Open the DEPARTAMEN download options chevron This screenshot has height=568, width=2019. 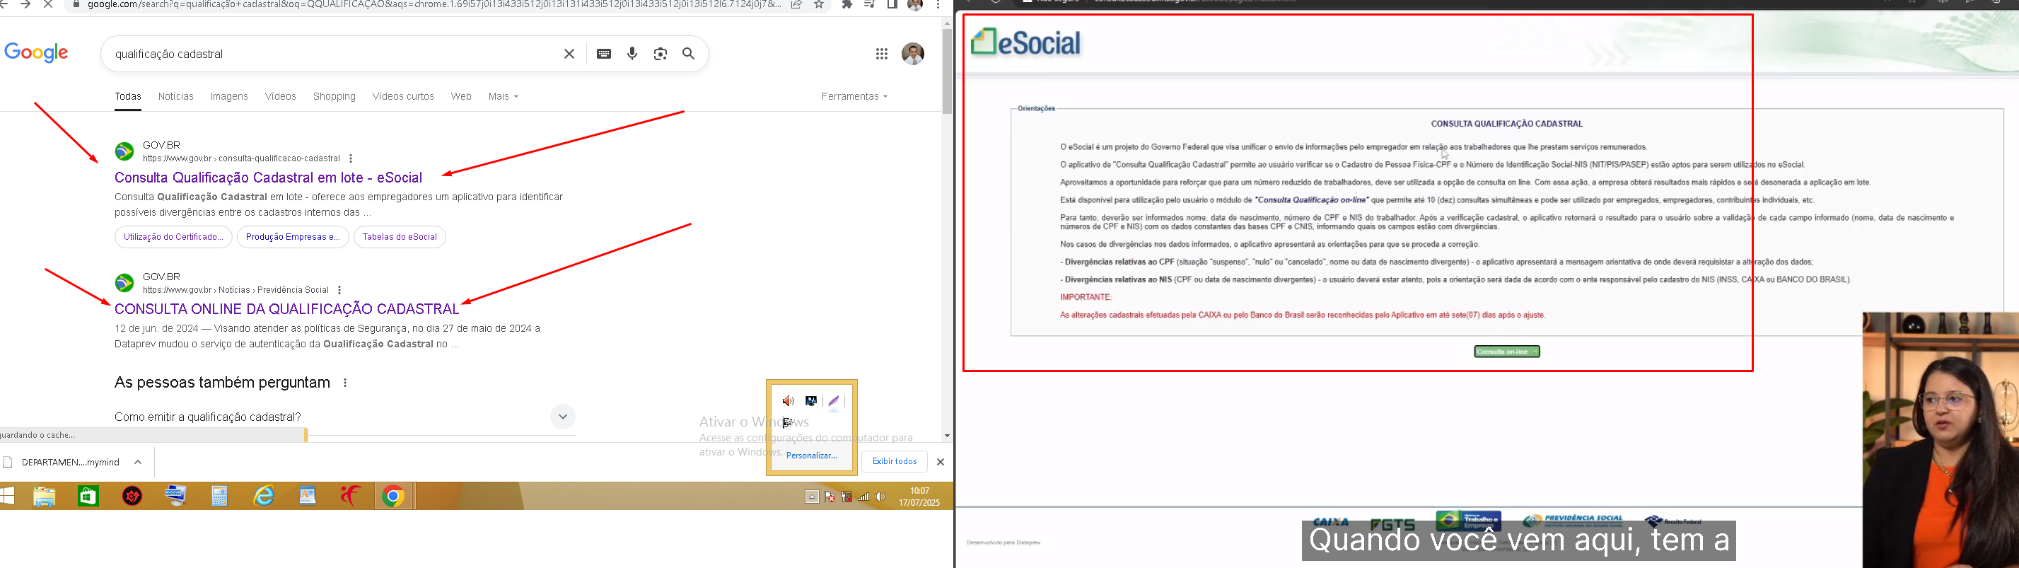(x=138, y=462)
